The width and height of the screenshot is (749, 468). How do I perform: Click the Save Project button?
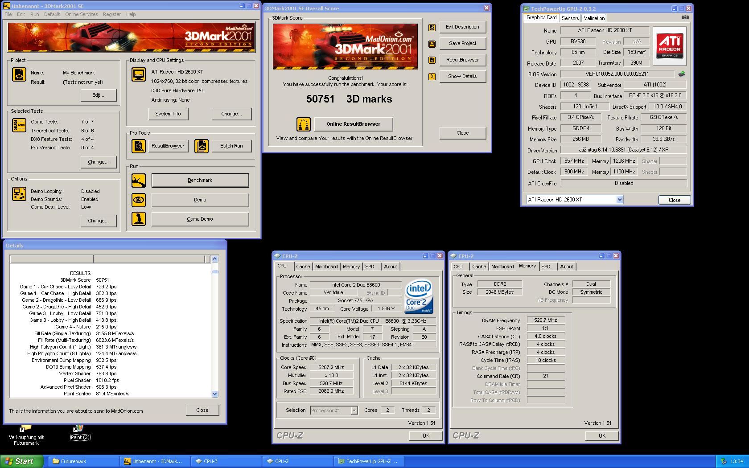tap(462, 43)
